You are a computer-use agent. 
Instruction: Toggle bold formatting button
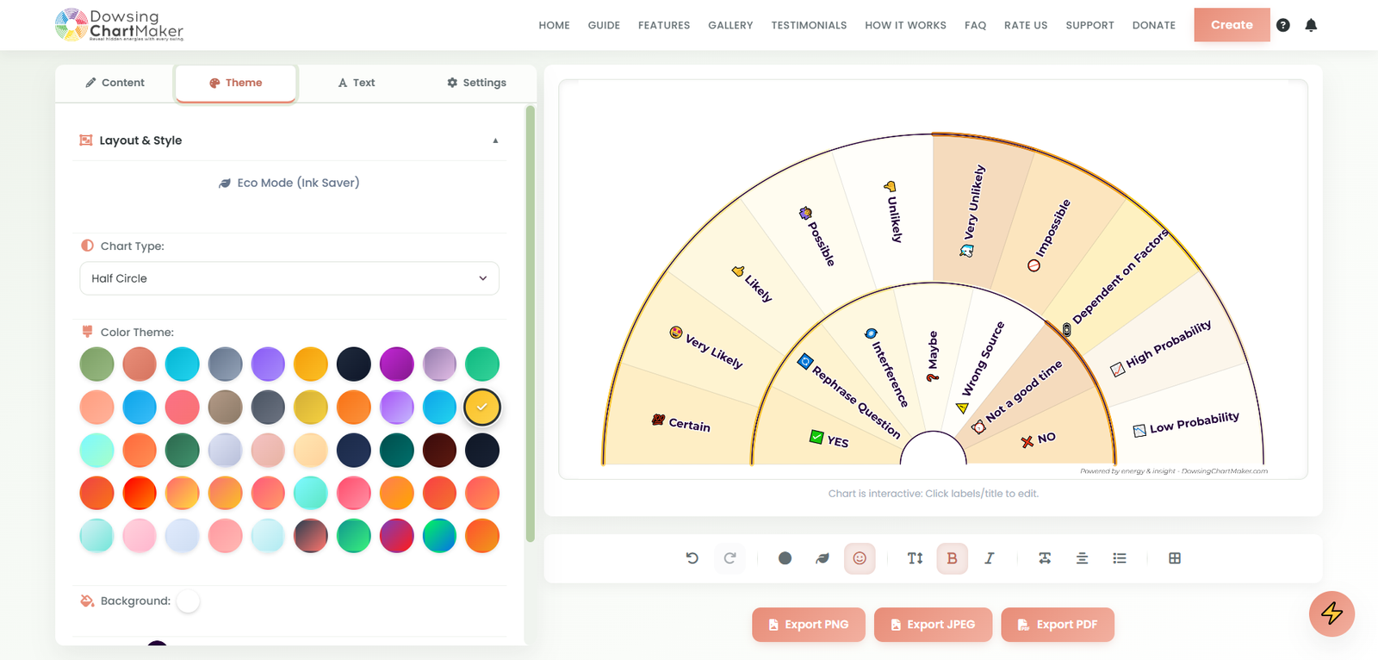[952, 558]
